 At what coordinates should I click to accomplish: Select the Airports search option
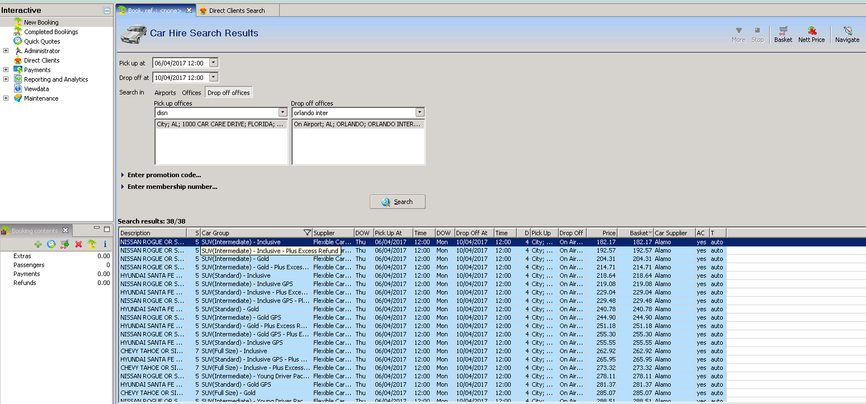tap(165, 93)
